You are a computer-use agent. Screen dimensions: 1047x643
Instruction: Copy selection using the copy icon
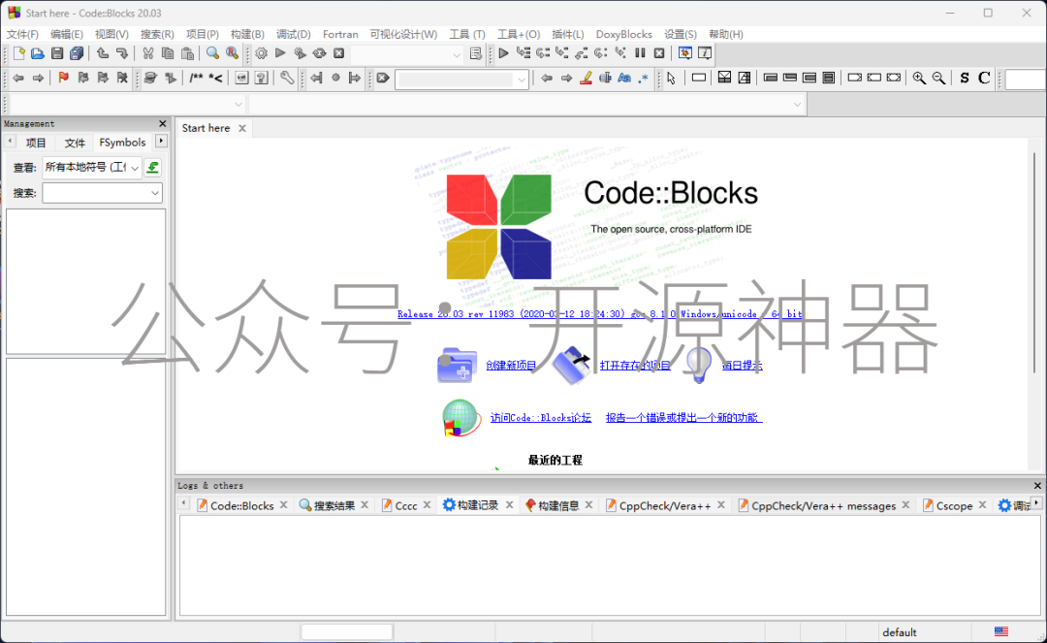point(168,53)
